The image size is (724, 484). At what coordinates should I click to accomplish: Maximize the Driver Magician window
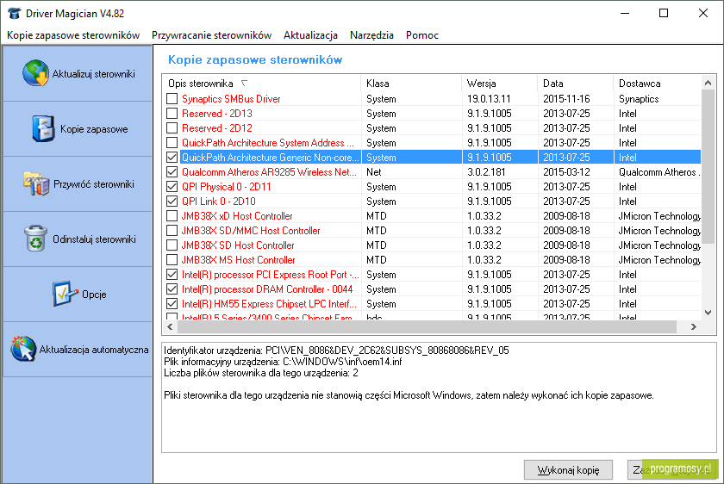pos(664,13)
